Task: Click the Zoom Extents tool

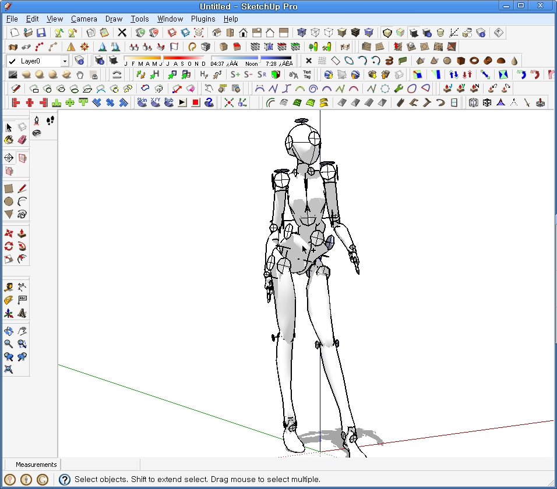Action: click(9, 370)
